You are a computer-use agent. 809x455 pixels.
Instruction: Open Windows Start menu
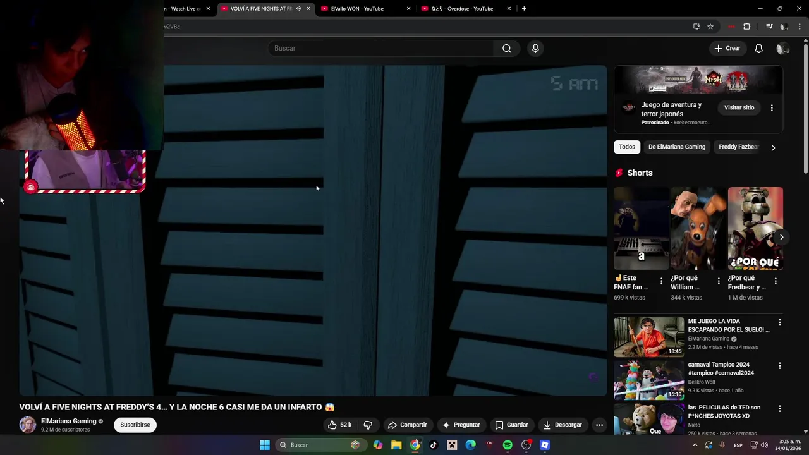(x=265, y=445)
